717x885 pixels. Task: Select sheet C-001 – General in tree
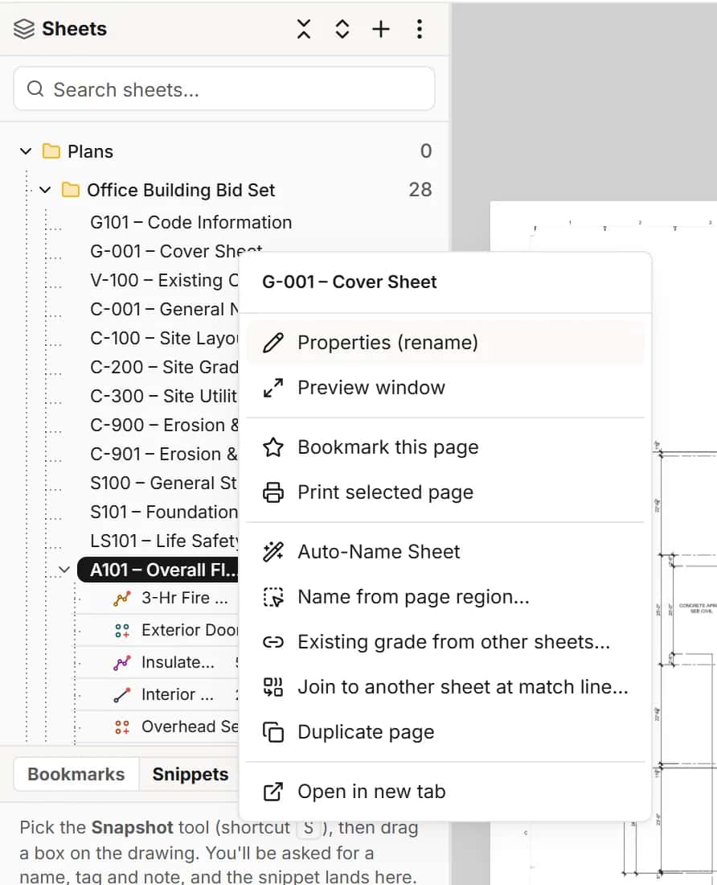coord(165,309)
